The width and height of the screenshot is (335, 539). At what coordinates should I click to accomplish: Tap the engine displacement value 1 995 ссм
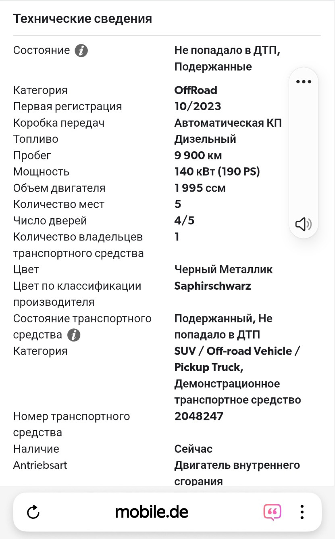200,188
